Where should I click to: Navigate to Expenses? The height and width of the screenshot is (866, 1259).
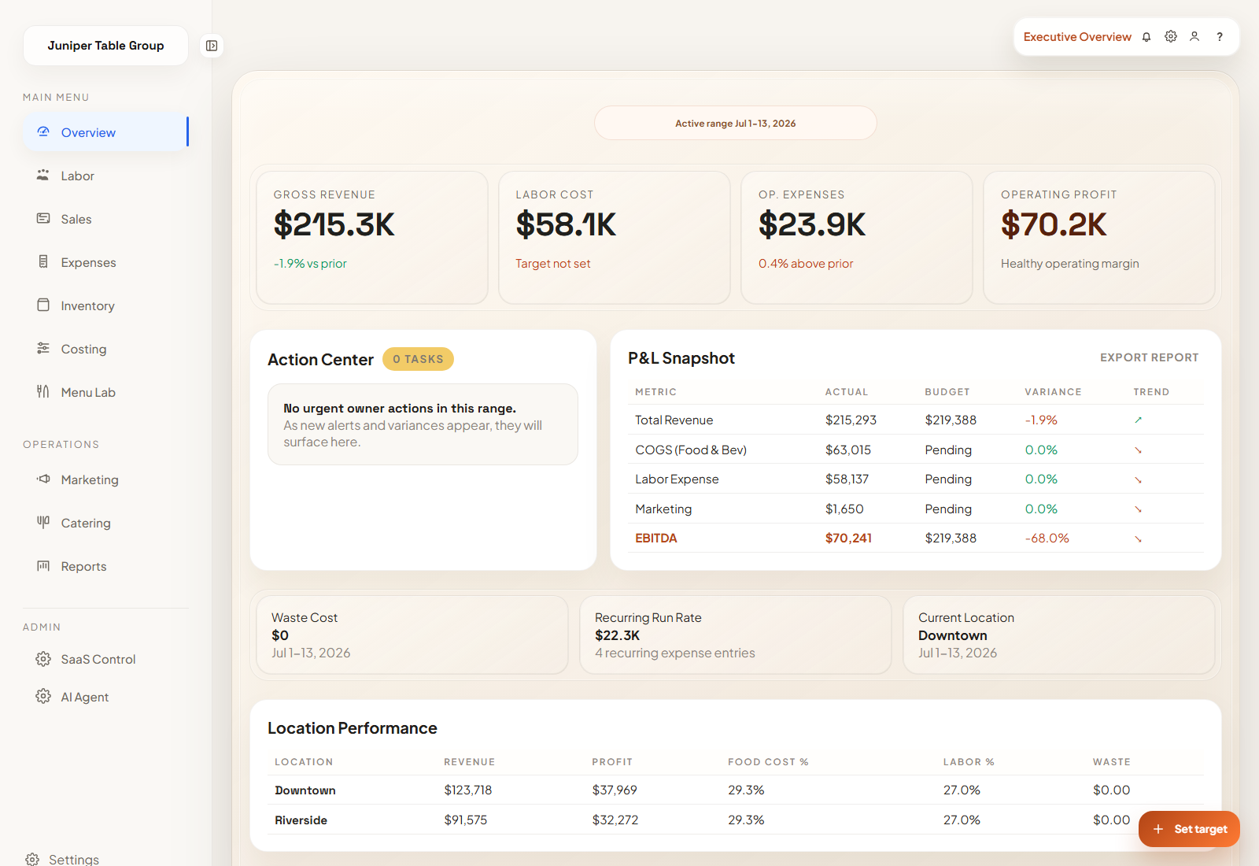pyautogui.click(x=106, y=262)
